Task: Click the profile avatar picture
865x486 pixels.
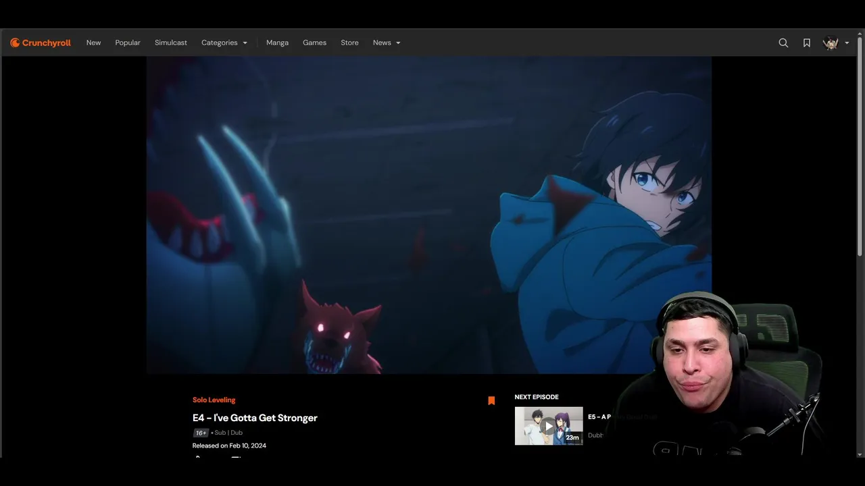Action: tap(831, 43)
